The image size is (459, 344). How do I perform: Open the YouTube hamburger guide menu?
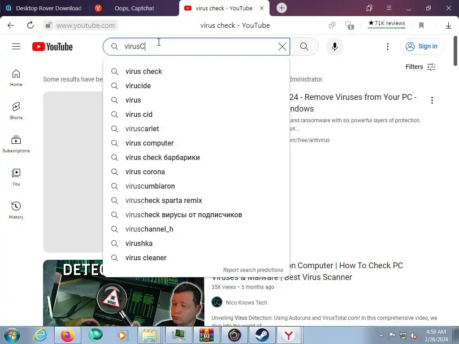(x=16, y=47)
